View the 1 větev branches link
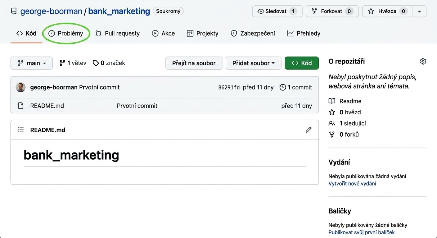Screen dimensions: 437x238 (73, 63)
